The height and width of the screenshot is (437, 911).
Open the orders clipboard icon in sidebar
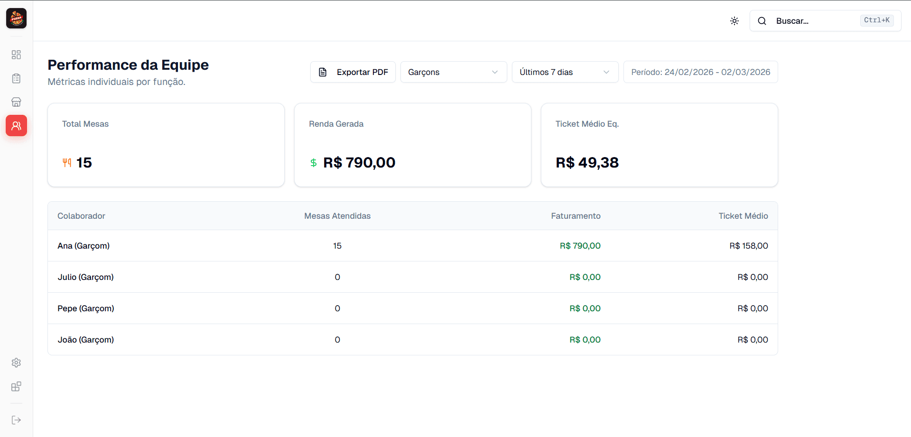(x=16, y=78)
